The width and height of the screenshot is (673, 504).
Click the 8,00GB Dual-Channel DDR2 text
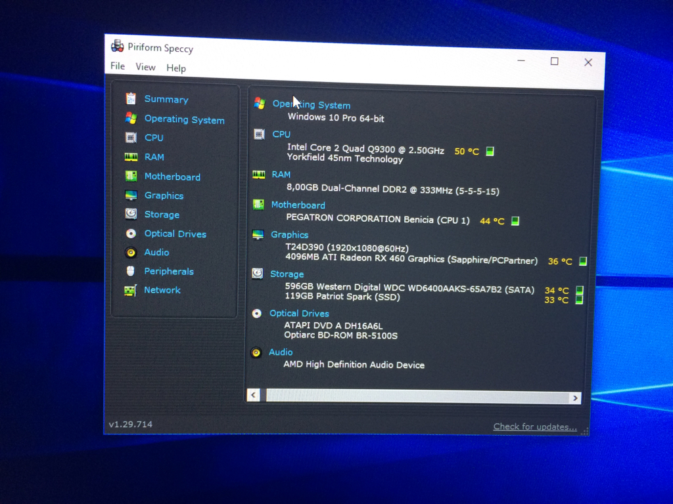(x=393, y=189)
